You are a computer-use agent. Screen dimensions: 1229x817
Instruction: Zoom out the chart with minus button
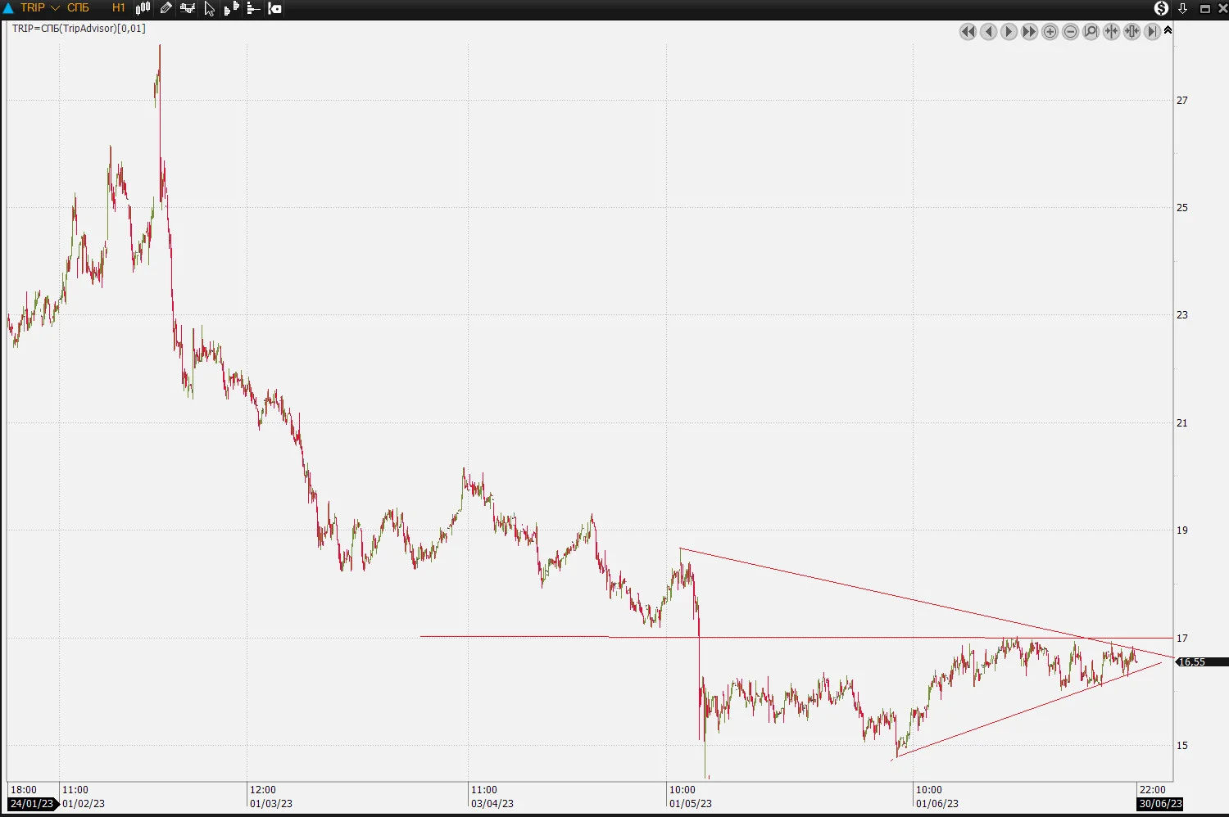pyautogui.click(x=1070, y=32)
